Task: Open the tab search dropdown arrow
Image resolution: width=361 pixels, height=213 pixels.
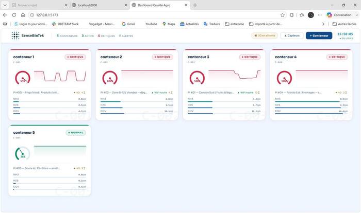Action: click(5, 5)
